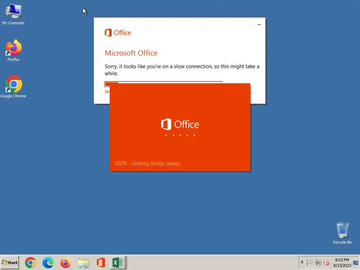Select the Google Chrome desktop shortcut
Viewport: 360px width, 270px height.
tap(13, 87)
